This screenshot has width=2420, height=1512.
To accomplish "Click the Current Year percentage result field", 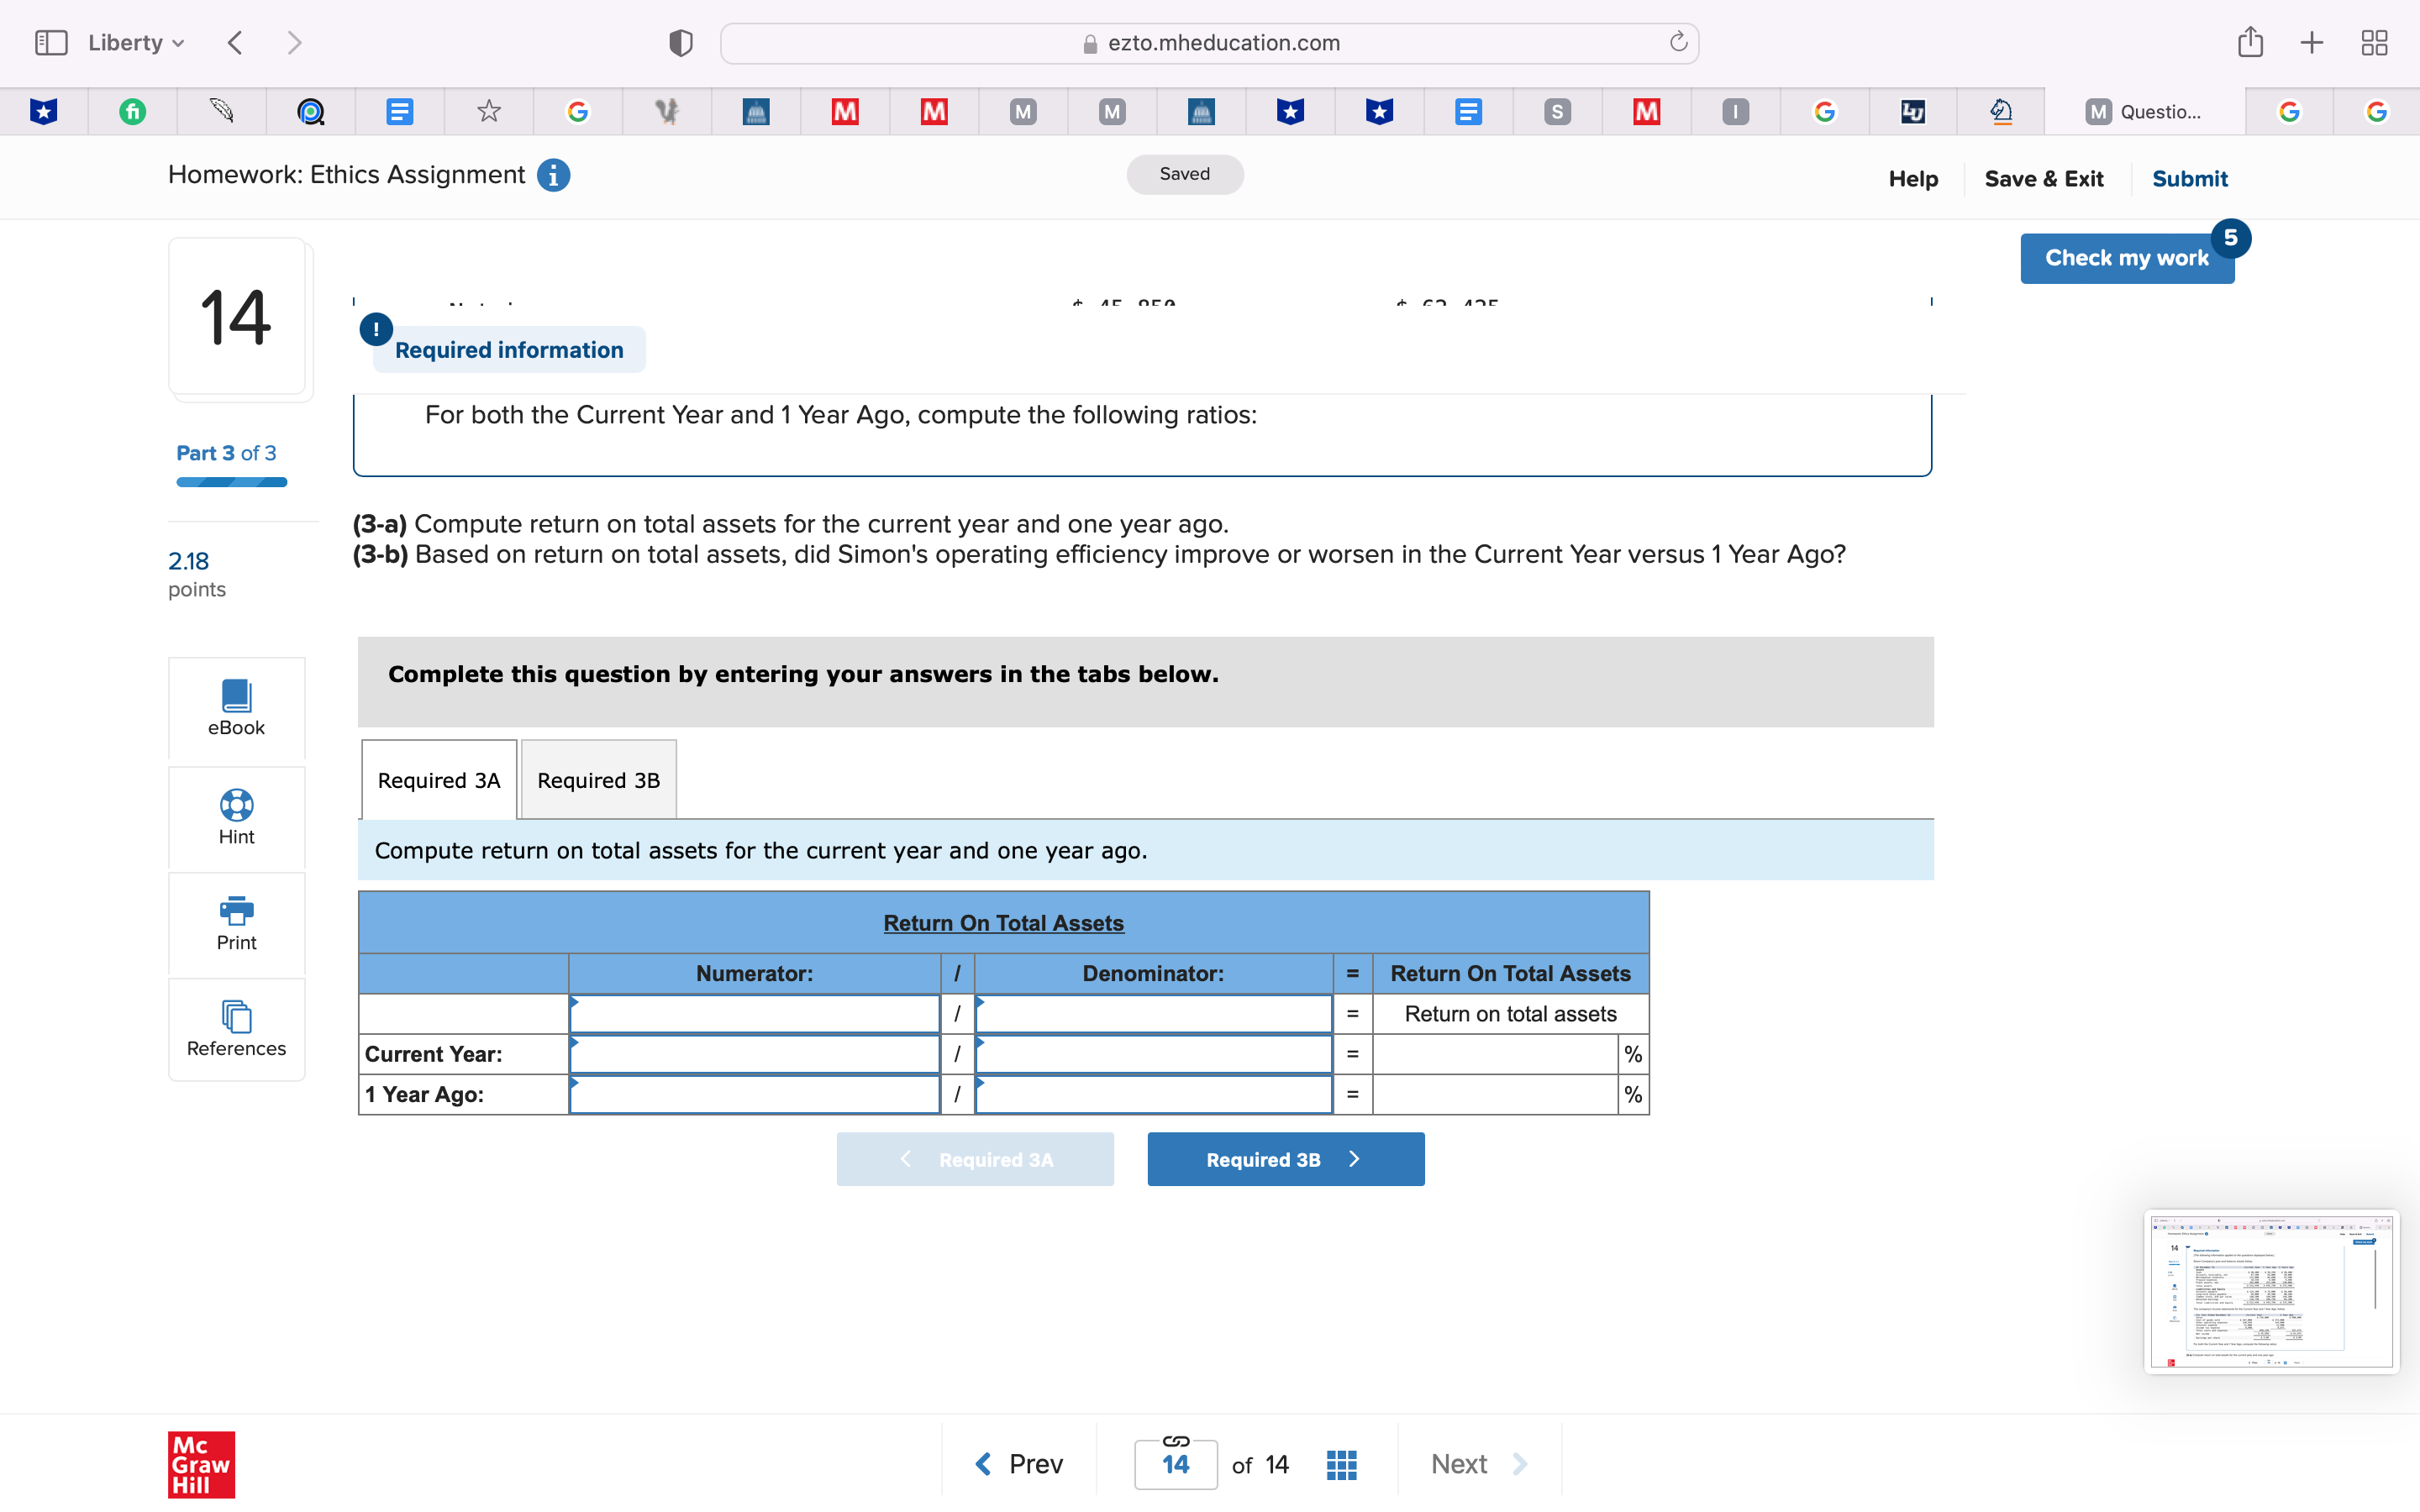I will click(x=1495, y=1054).
